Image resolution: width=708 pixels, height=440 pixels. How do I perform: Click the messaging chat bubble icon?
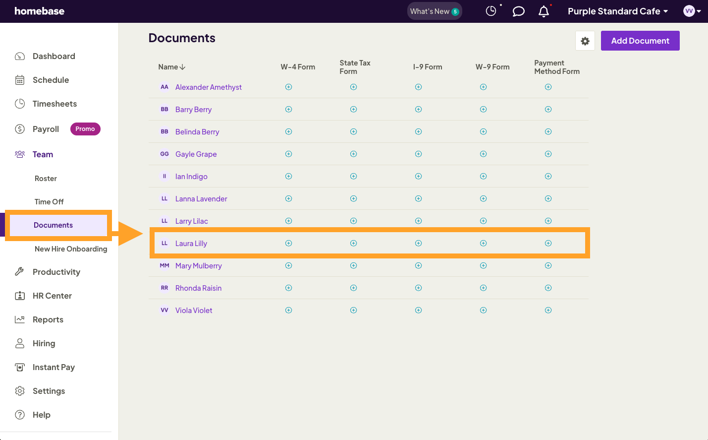pos(518,11)
